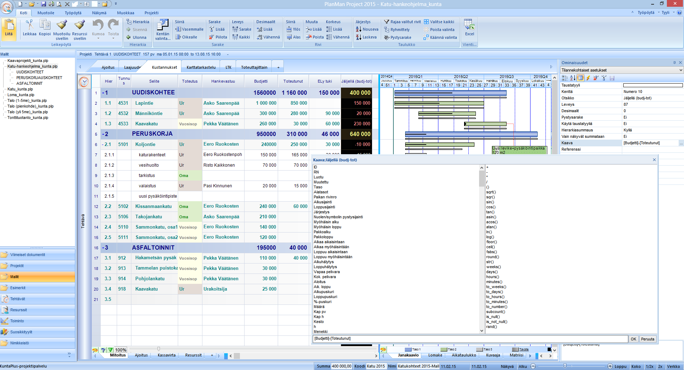Filter with Rajaa valitut rivit
The width and height of the screenshot is (684, 370).
(x=403, y=22)
